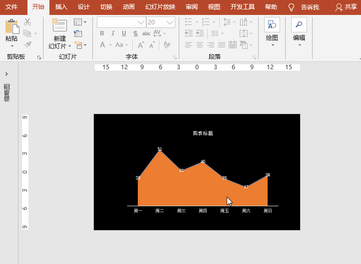Click Increase Indent icon
The height and width of the screenshot is (264, 361).
click(200, 33)
